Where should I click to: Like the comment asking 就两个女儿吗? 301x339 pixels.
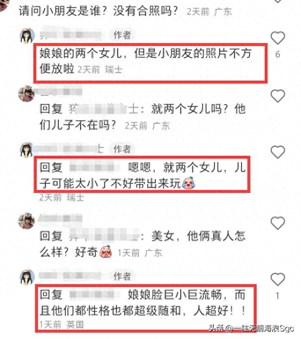click(278, 96)
